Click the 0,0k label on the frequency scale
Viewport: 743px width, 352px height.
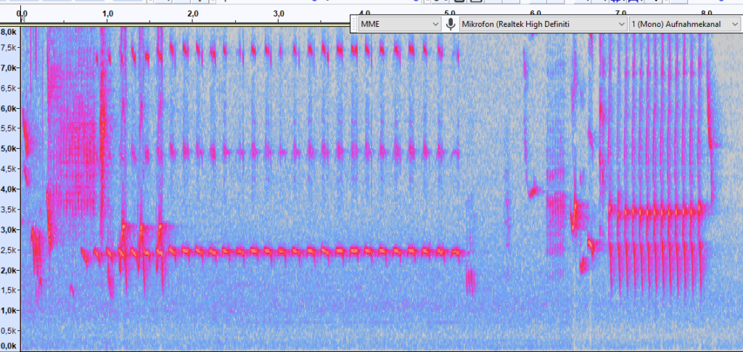[9, 346]
